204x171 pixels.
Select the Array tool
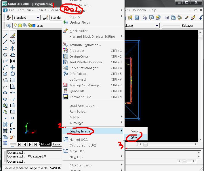pos(13,61)
